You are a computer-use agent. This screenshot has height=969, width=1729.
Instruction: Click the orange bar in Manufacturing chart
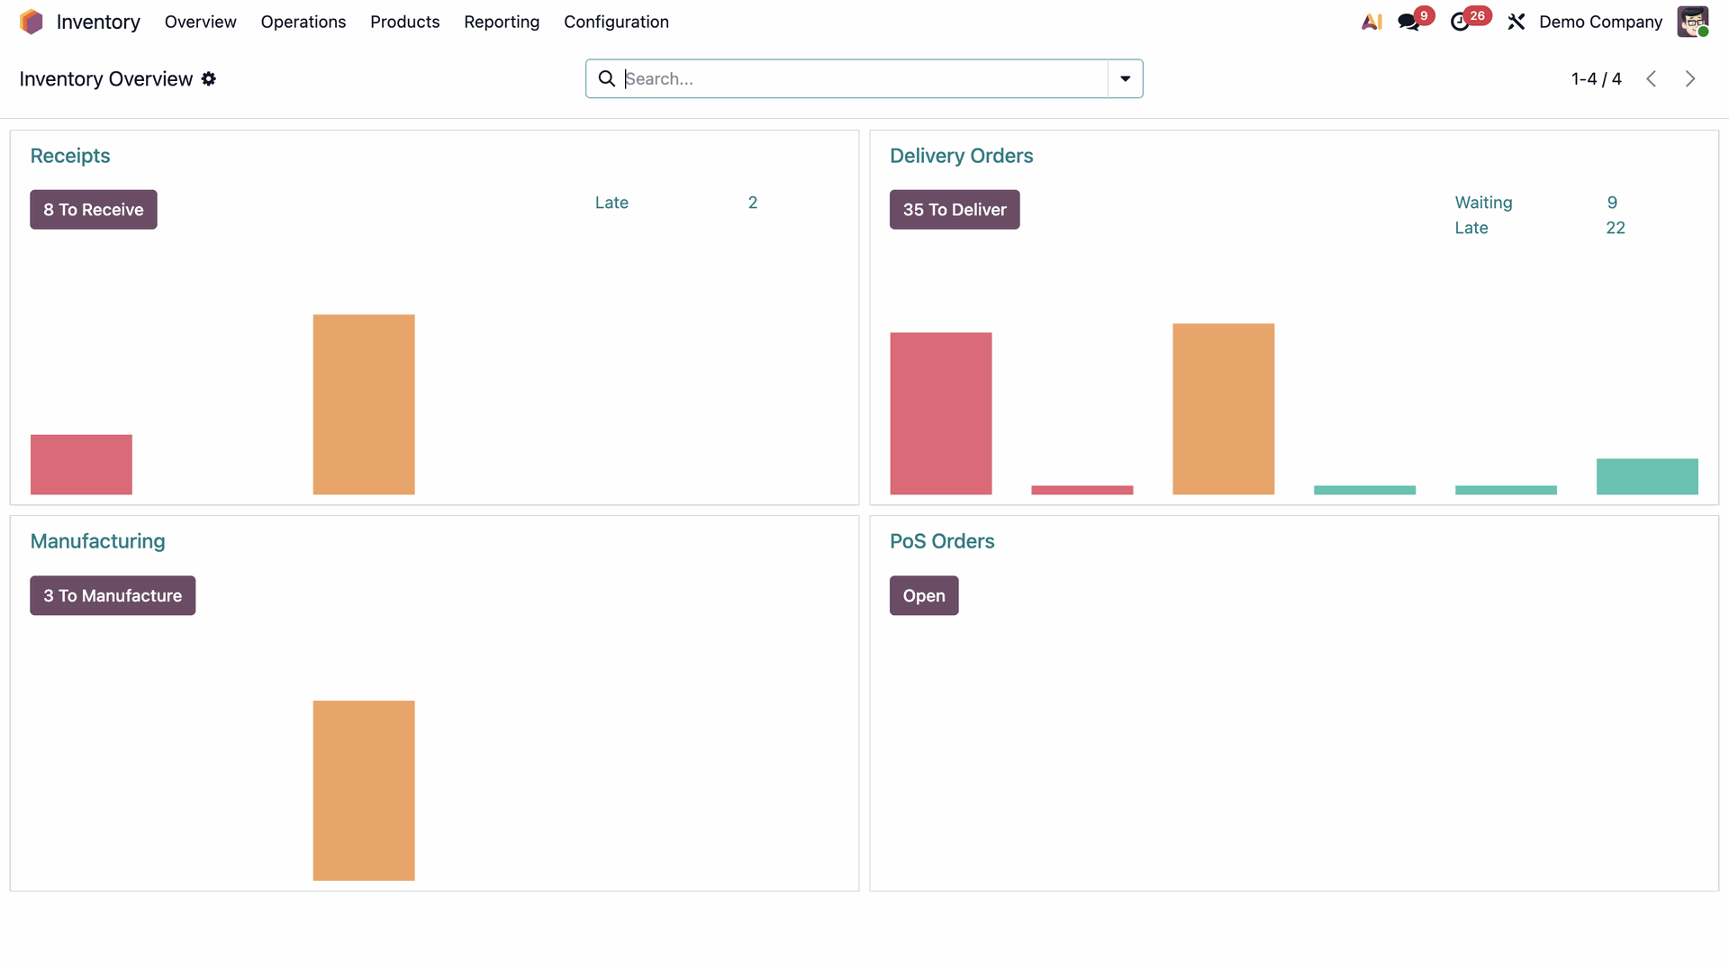[364, 791]
